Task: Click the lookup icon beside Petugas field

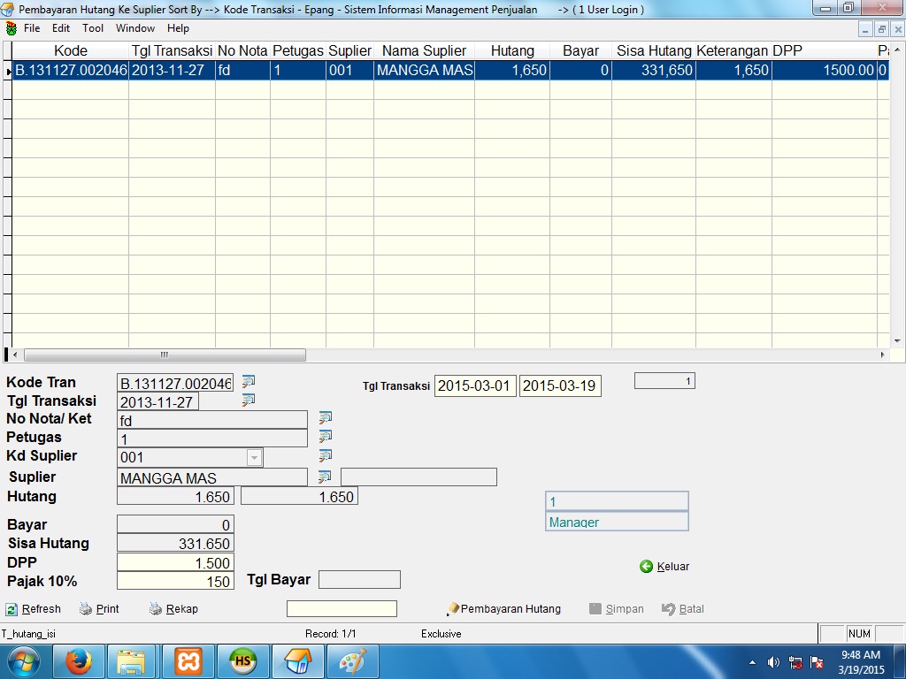Action: (x=326, y=437)
